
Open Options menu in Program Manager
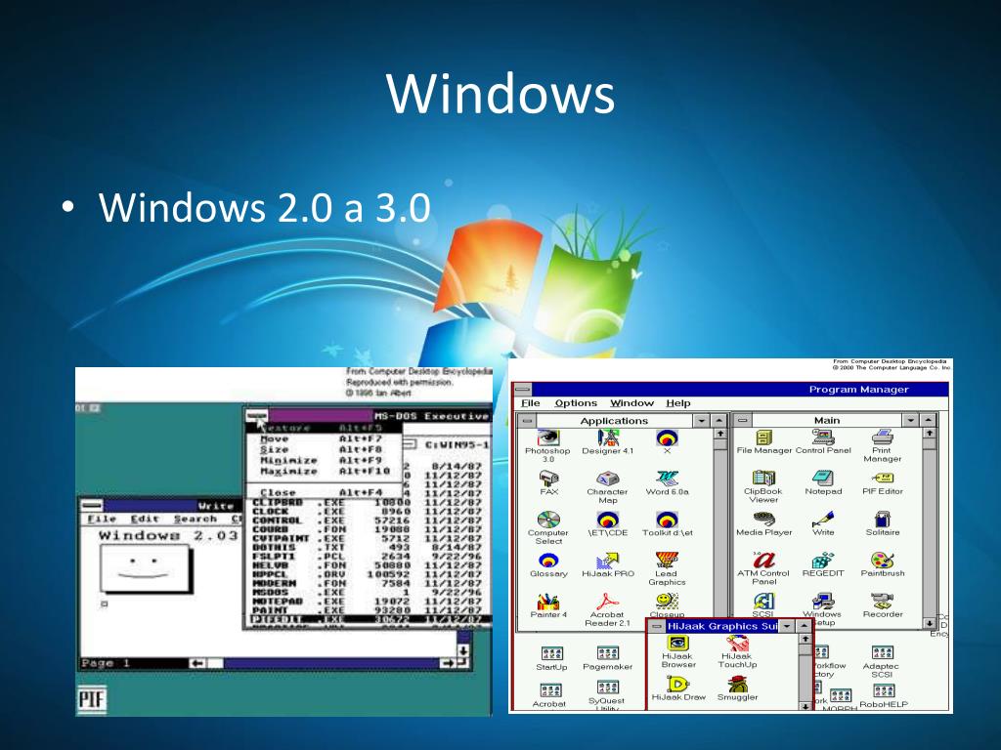[576, 403]
